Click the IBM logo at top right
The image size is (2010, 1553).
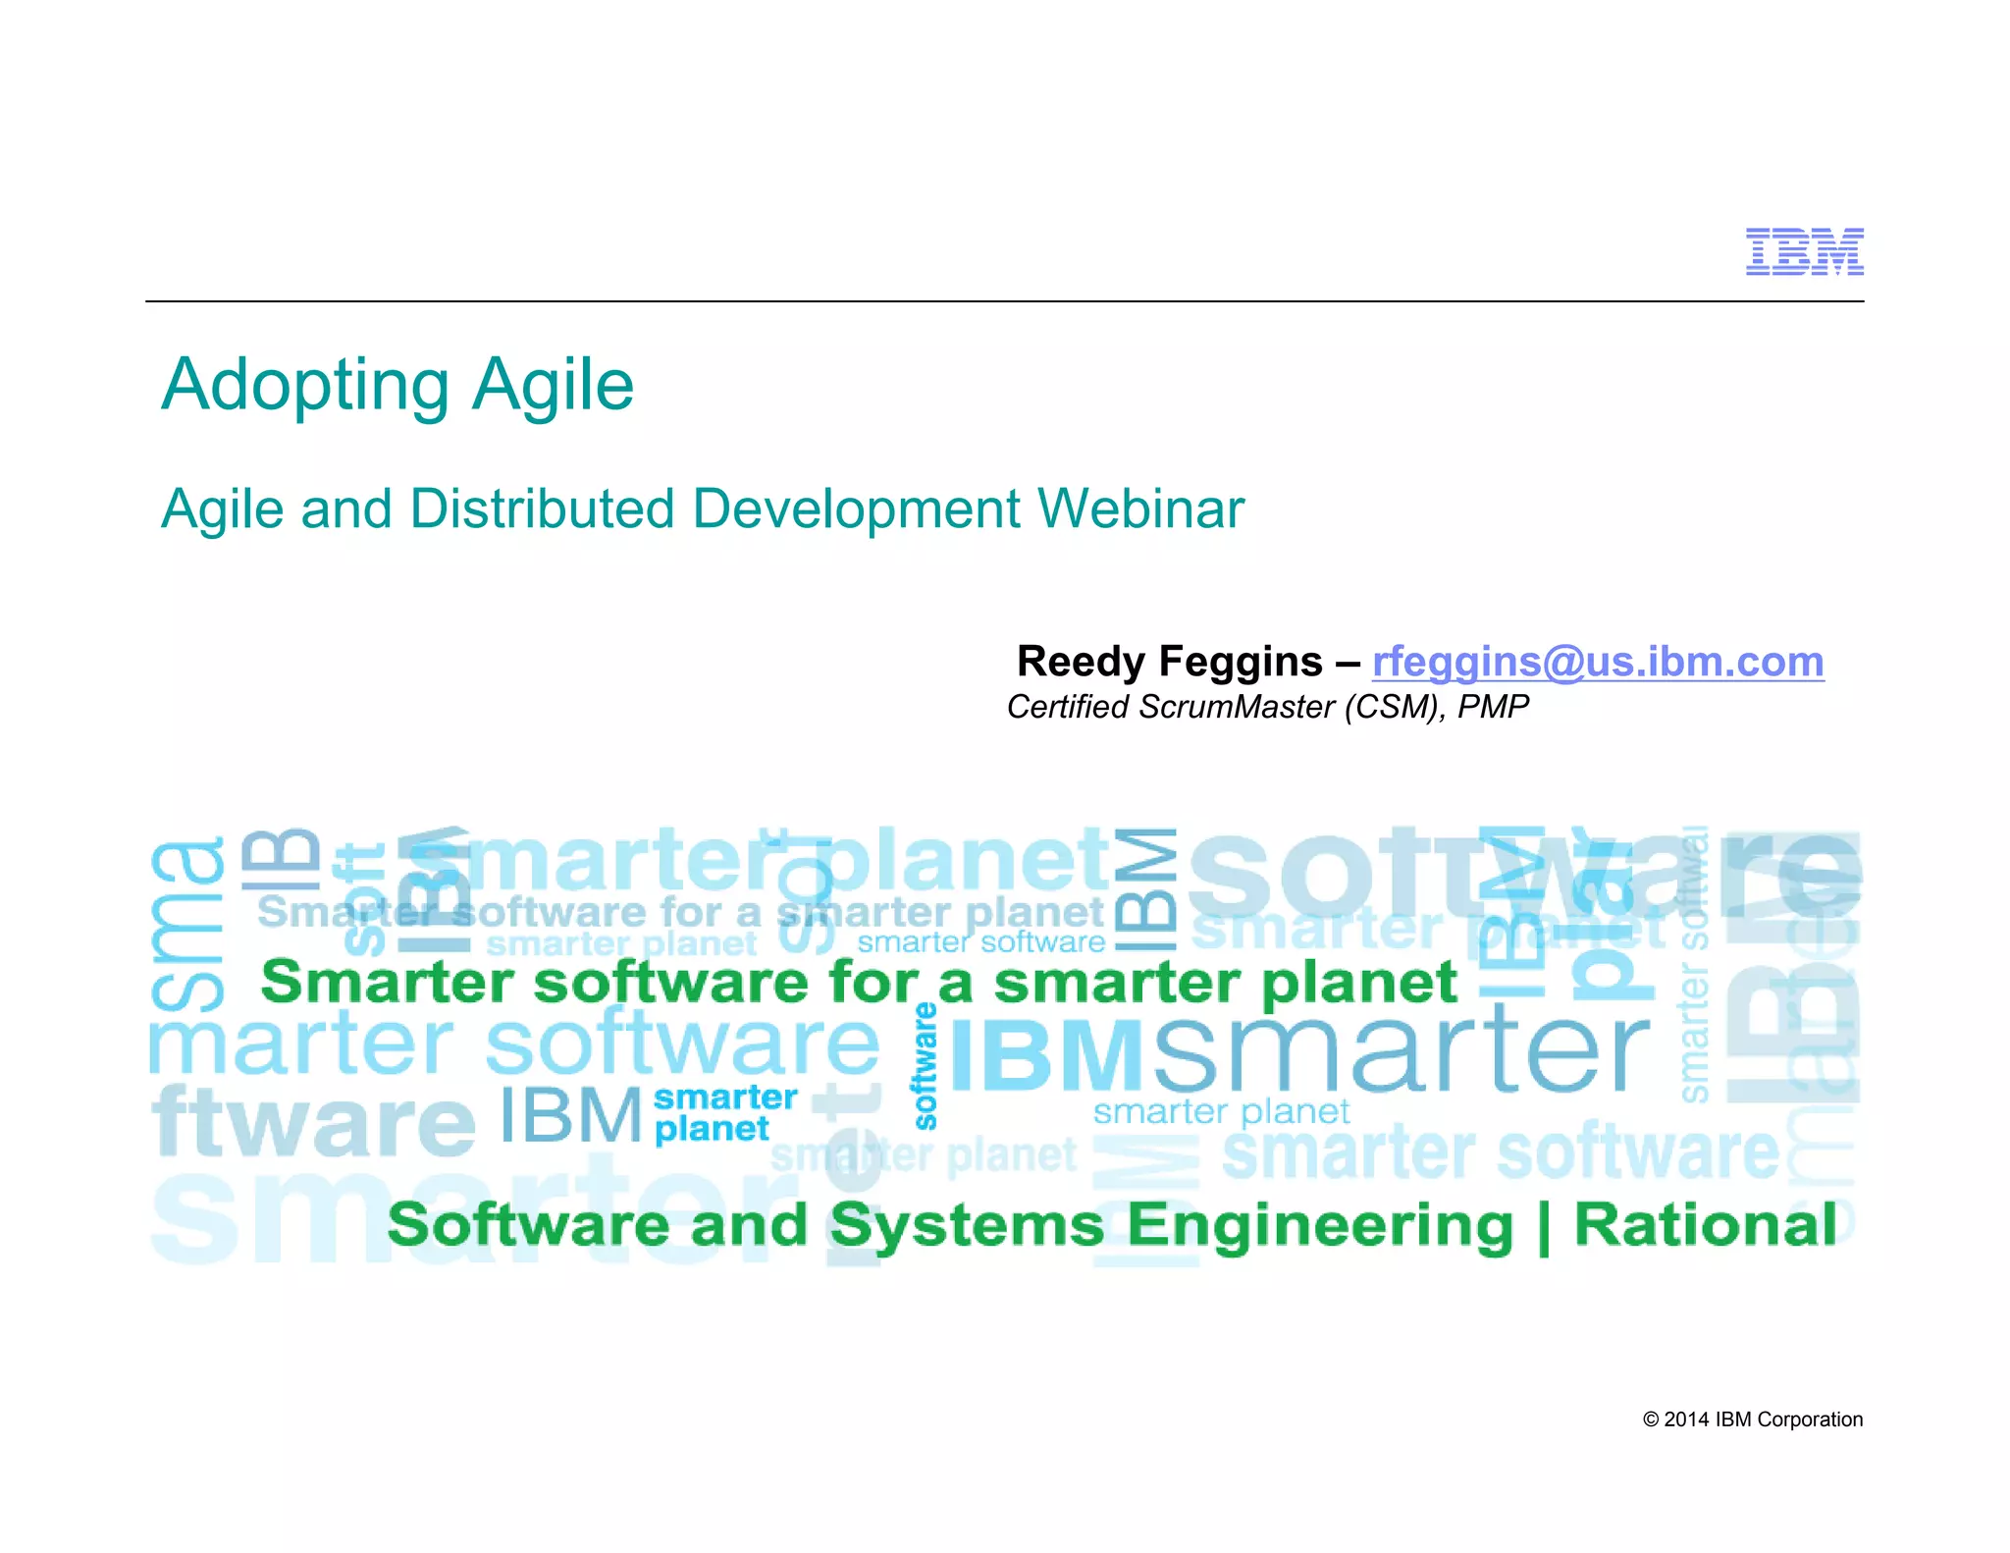tap(1804, 251)
